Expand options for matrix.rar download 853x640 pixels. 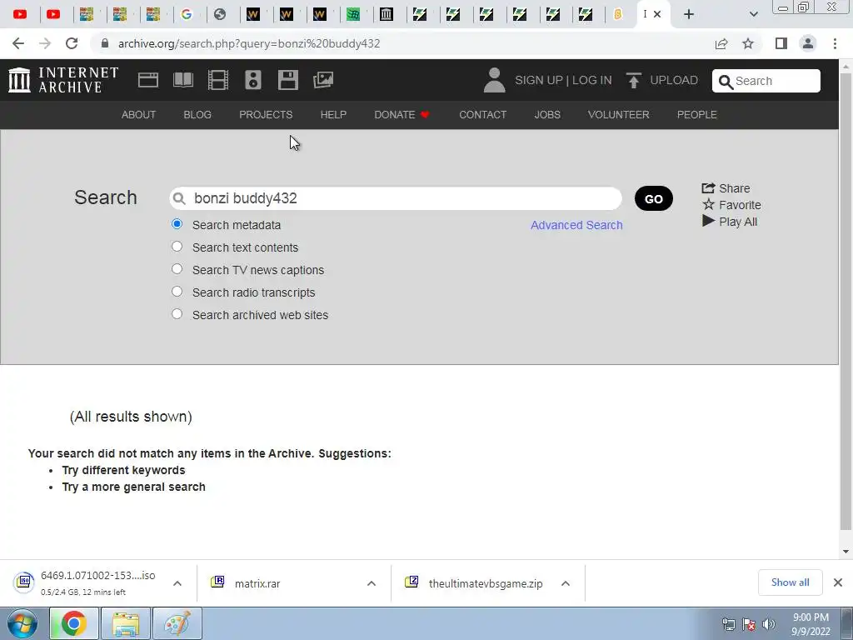pyautogui.click(x=372, y=583)
